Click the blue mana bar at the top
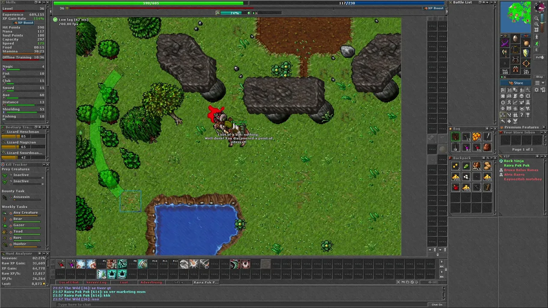Image resolution: width=548 pixels, height=308 pixels. 347,3
